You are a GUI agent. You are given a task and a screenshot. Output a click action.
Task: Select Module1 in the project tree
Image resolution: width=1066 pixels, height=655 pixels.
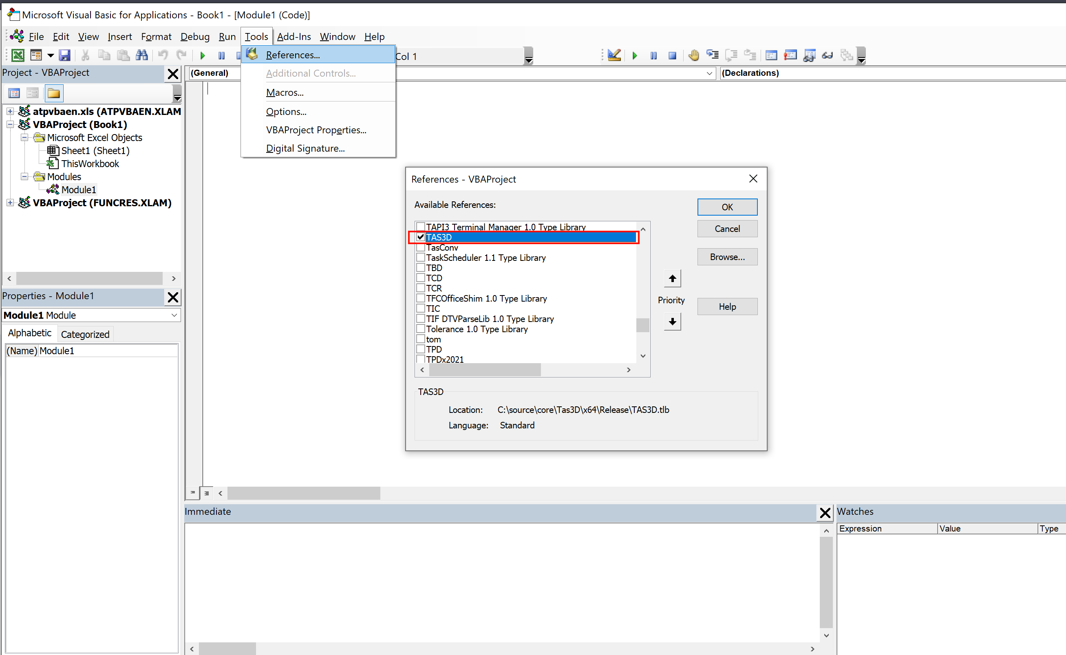78,189
